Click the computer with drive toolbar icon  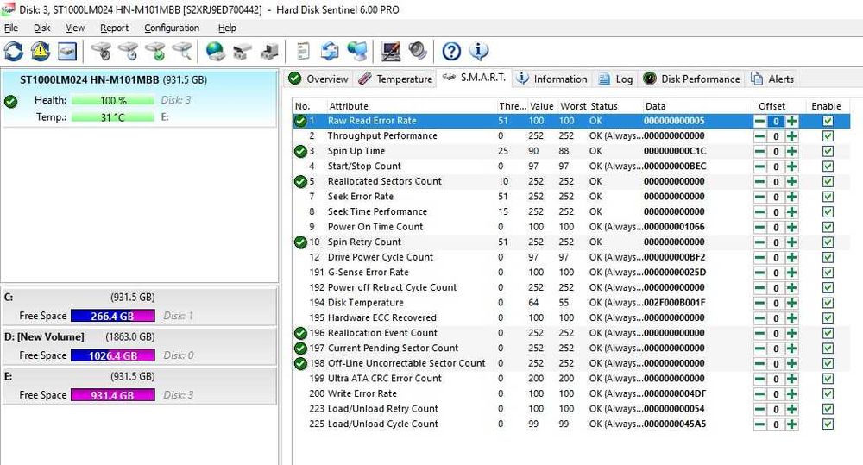(269, 51)
